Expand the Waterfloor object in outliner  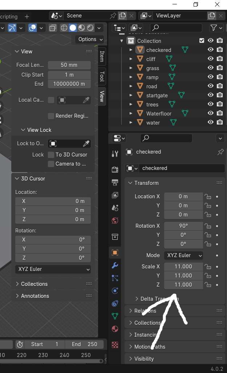(x=131, y=113)
